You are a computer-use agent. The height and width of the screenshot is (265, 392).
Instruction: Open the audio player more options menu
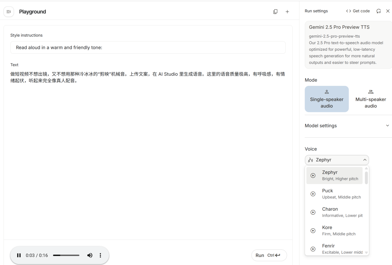click(100, 255)
